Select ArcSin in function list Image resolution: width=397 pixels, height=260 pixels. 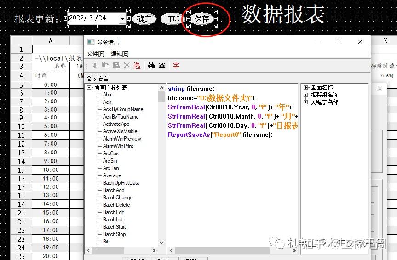click(110, 161)
